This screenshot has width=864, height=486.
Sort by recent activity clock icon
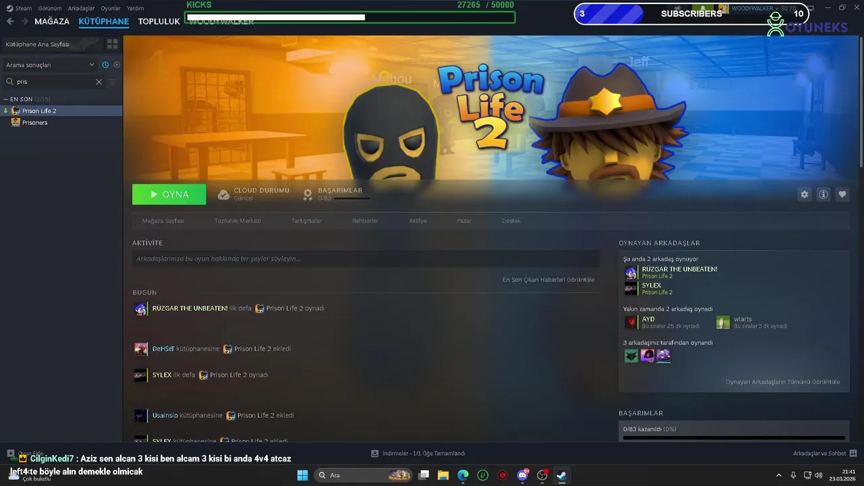[105, 65]
